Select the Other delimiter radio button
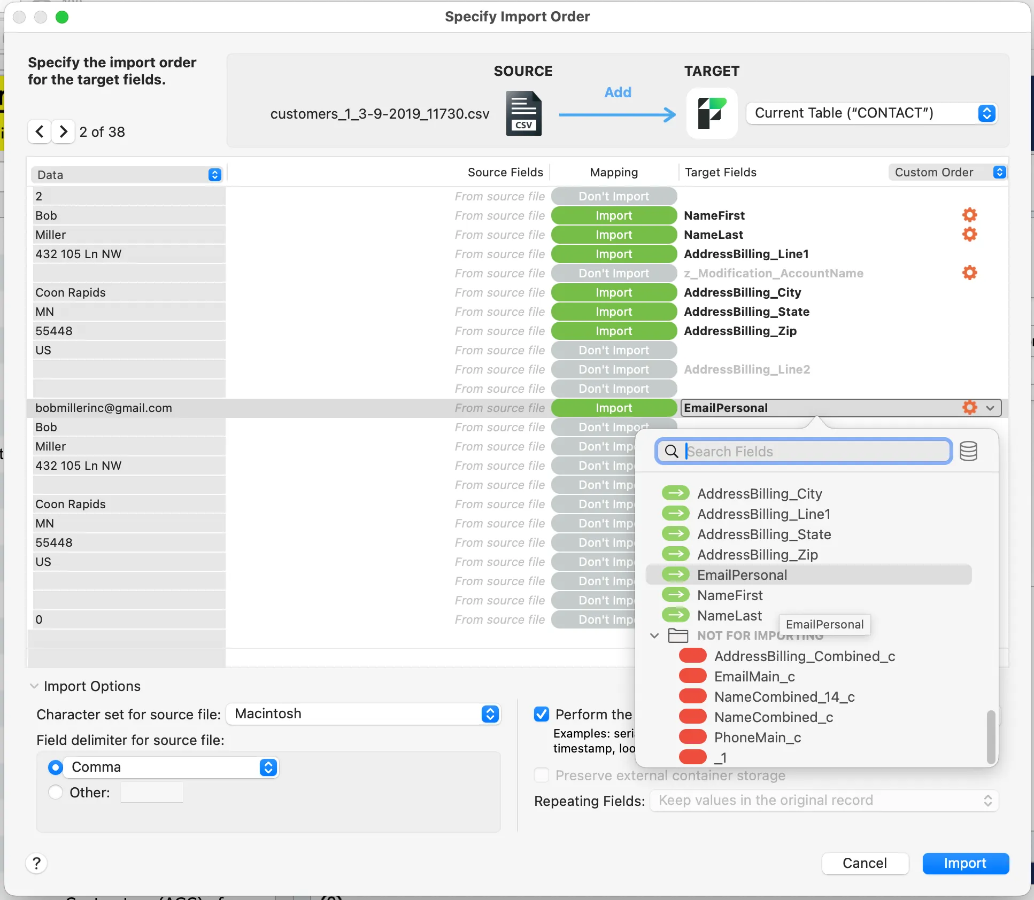The image size is (1034, 900). [x=55, y=792]
